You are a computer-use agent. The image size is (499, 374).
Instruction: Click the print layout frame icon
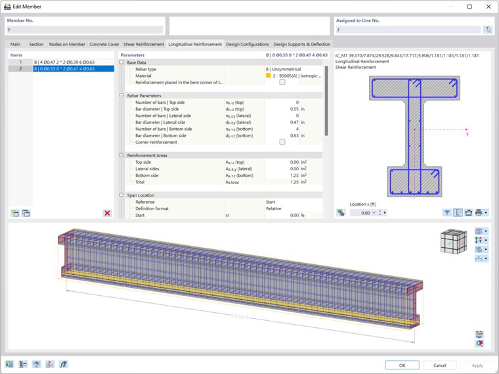pyautogui.click(x=468, y=212)
